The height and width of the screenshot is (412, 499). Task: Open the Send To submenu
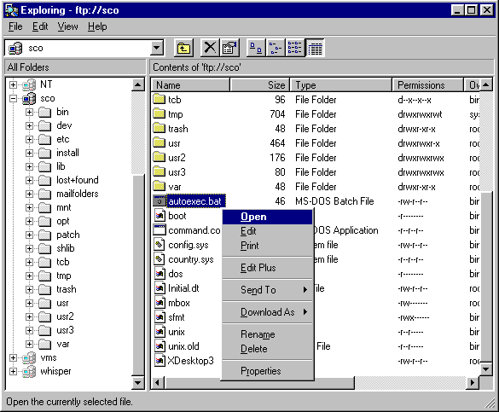coord(267,290)
